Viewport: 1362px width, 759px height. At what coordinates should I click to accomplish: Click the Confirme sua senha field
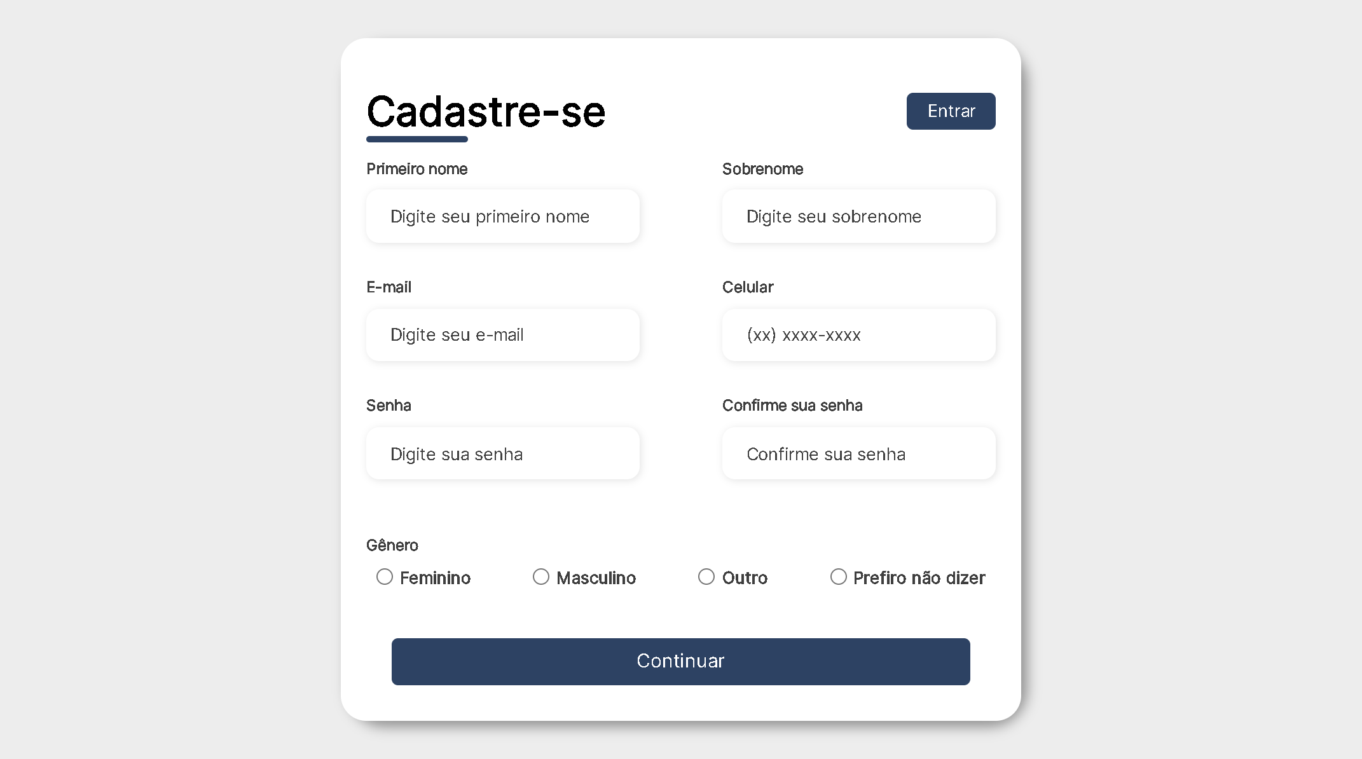click(x=858, y=453)
